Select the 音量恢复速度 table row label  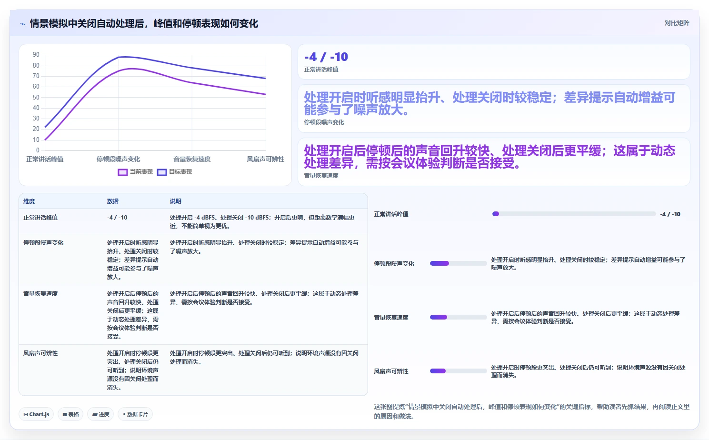[x=40, y=294]
